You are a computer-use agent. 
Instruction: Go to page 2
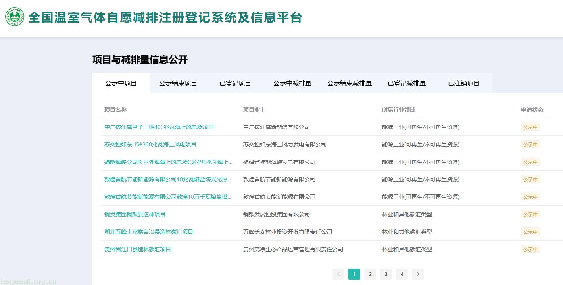click(370, 274)
